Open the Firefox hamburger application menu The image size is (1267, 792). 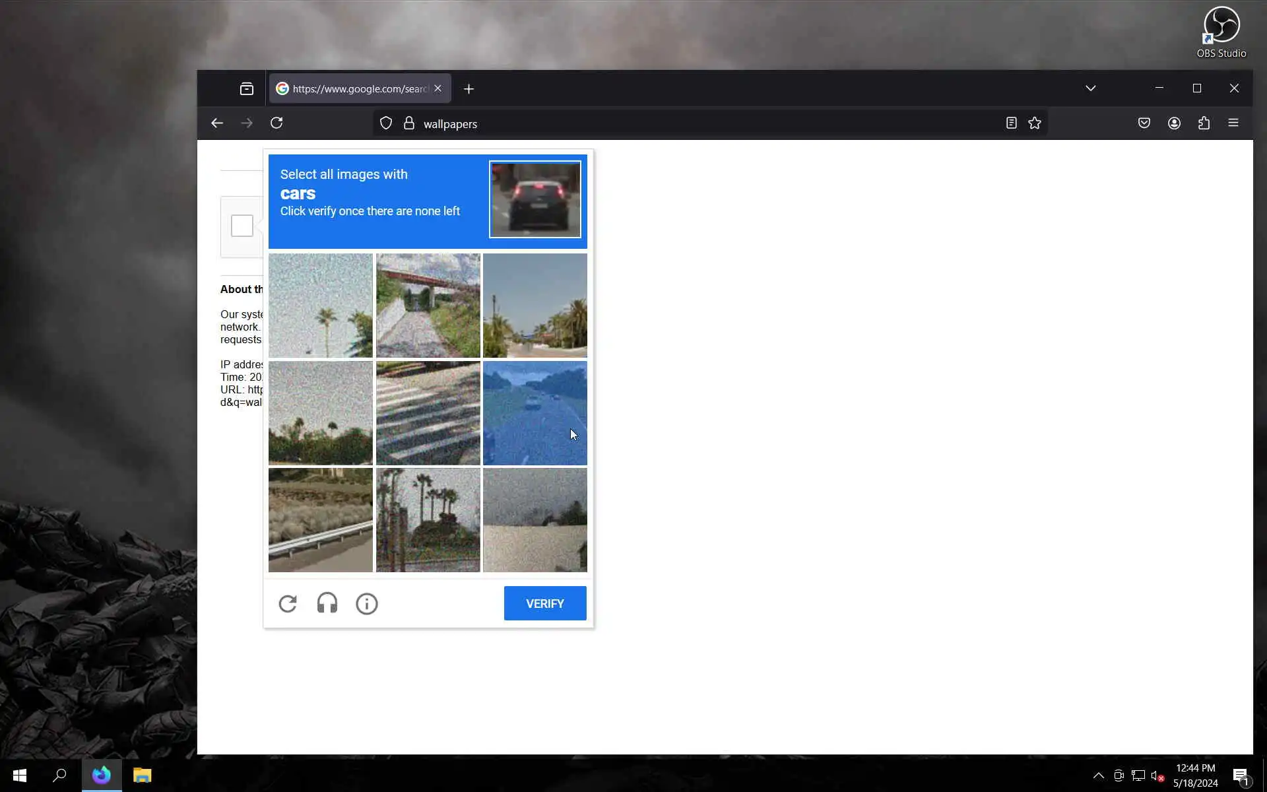(x=1233, y=123)
